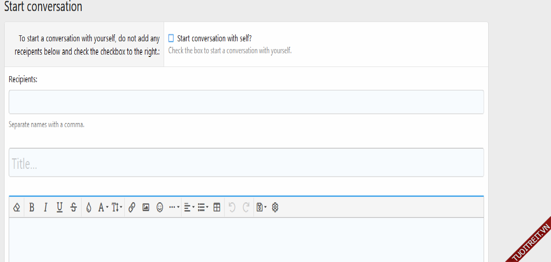Open the list options menu

click(x=203, y=207)
